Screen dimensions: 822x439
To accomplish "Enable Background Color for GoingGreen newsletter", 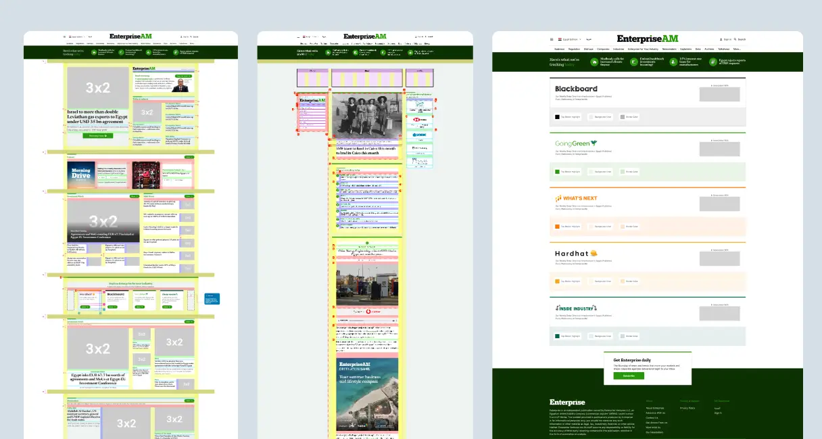I will (591, 172).
